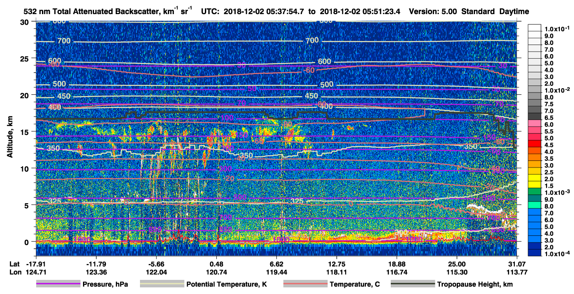Select the start time 2018-12-02 05:37:54.7
This screenshot has height=294, width=574.
coord(267,12)
